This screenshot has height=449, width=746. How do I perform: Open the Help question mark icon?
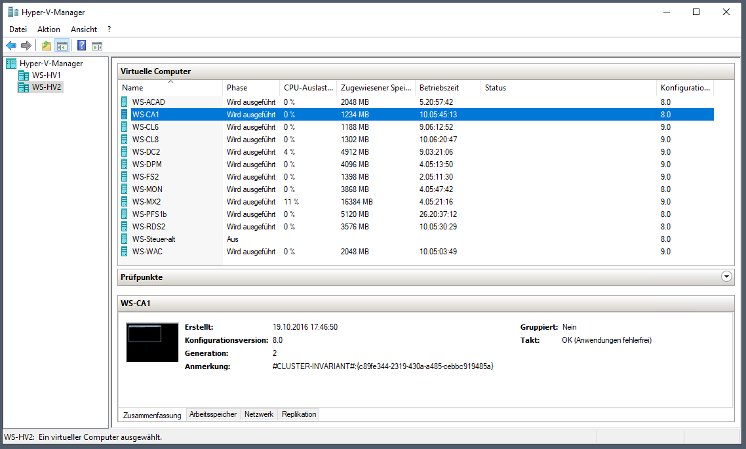coord(82,46)
